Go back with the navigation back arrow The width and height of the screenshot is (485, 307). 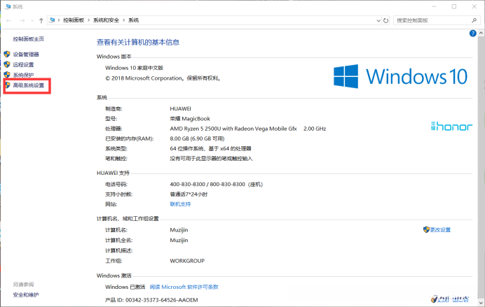(9, 21)
